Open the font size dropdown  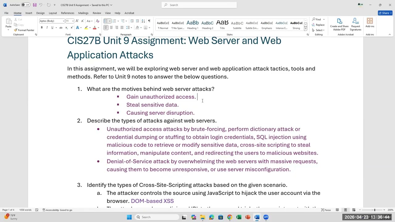tap(73, 21)
